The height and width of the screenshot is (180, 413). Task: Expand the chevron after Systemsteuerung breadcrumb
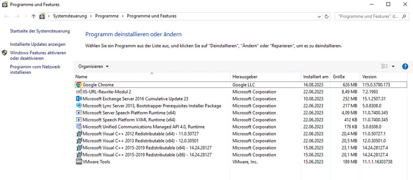[91, 16]
